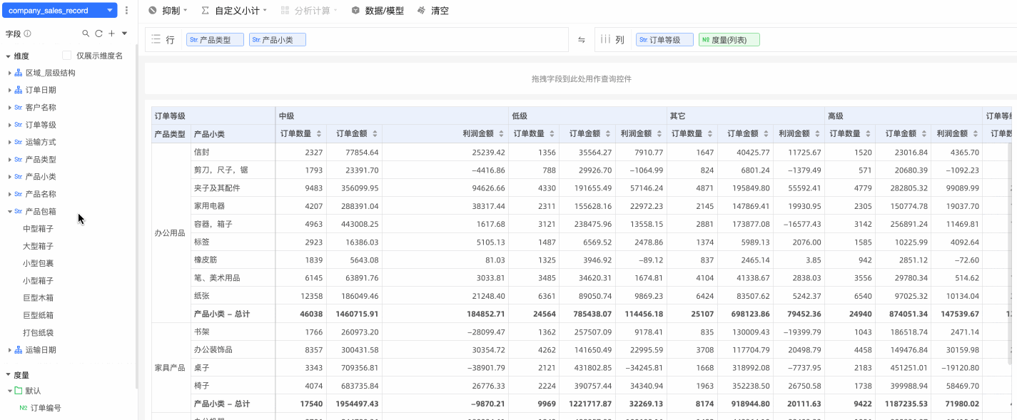Sort by 利润金额 under 低级

coord(659,134)
